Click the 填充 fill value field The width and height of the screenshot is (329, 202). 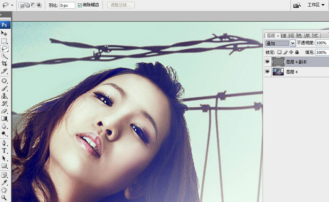coord(322,53)
